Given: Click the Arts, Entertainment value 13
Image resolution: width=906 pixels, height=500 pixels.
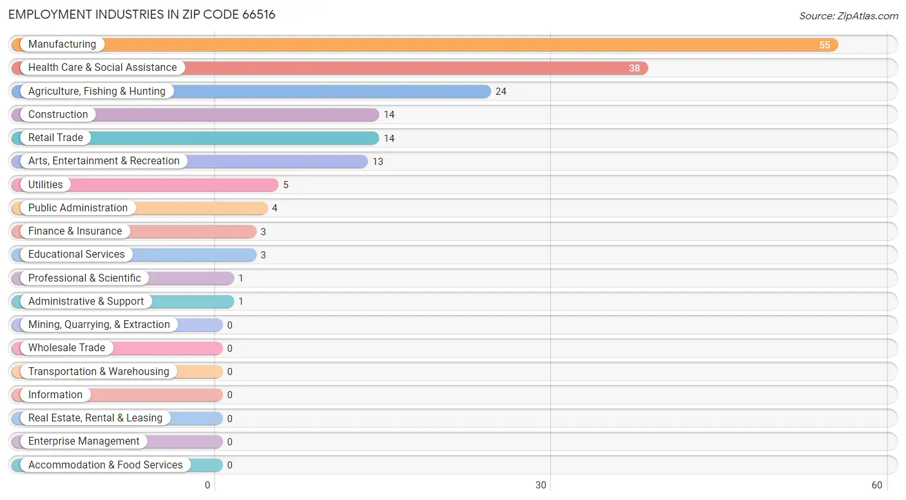Looking at the screenshot, I should point(378,162).
